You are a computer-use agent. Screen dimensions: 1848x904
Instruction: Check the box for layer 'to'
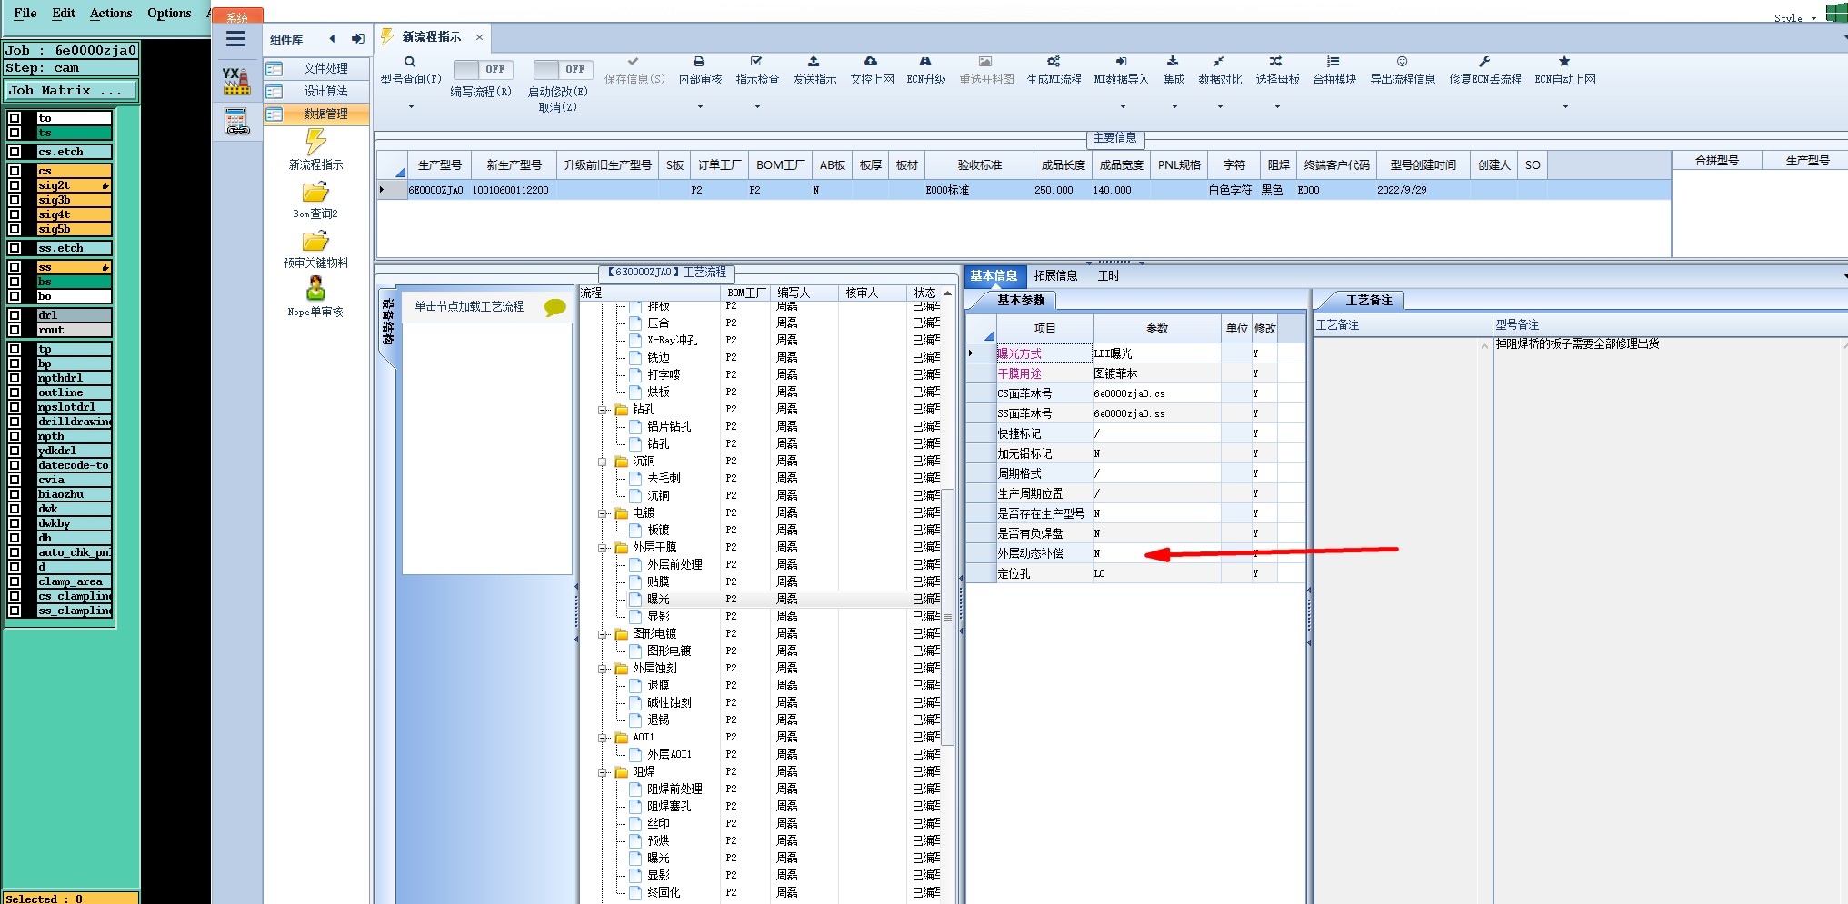pos(15,118)
